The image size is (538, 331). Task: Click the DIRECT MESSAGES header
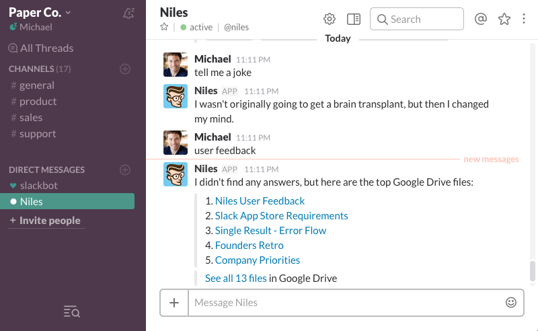46,170
